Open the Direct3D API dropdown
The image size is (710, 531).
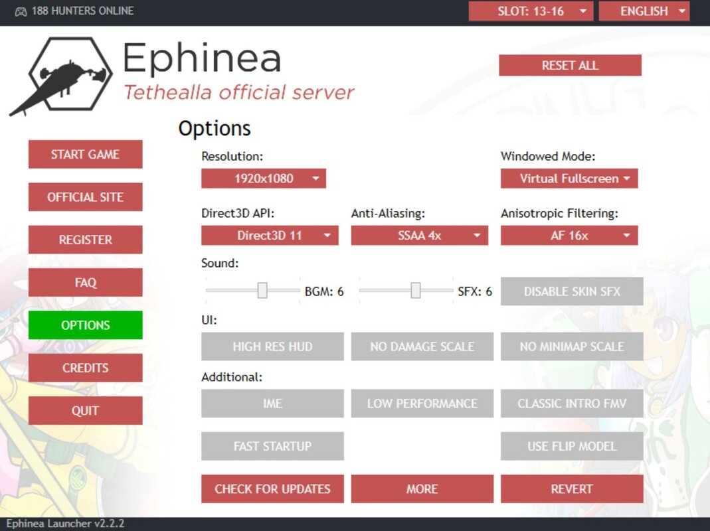point(270,236)
